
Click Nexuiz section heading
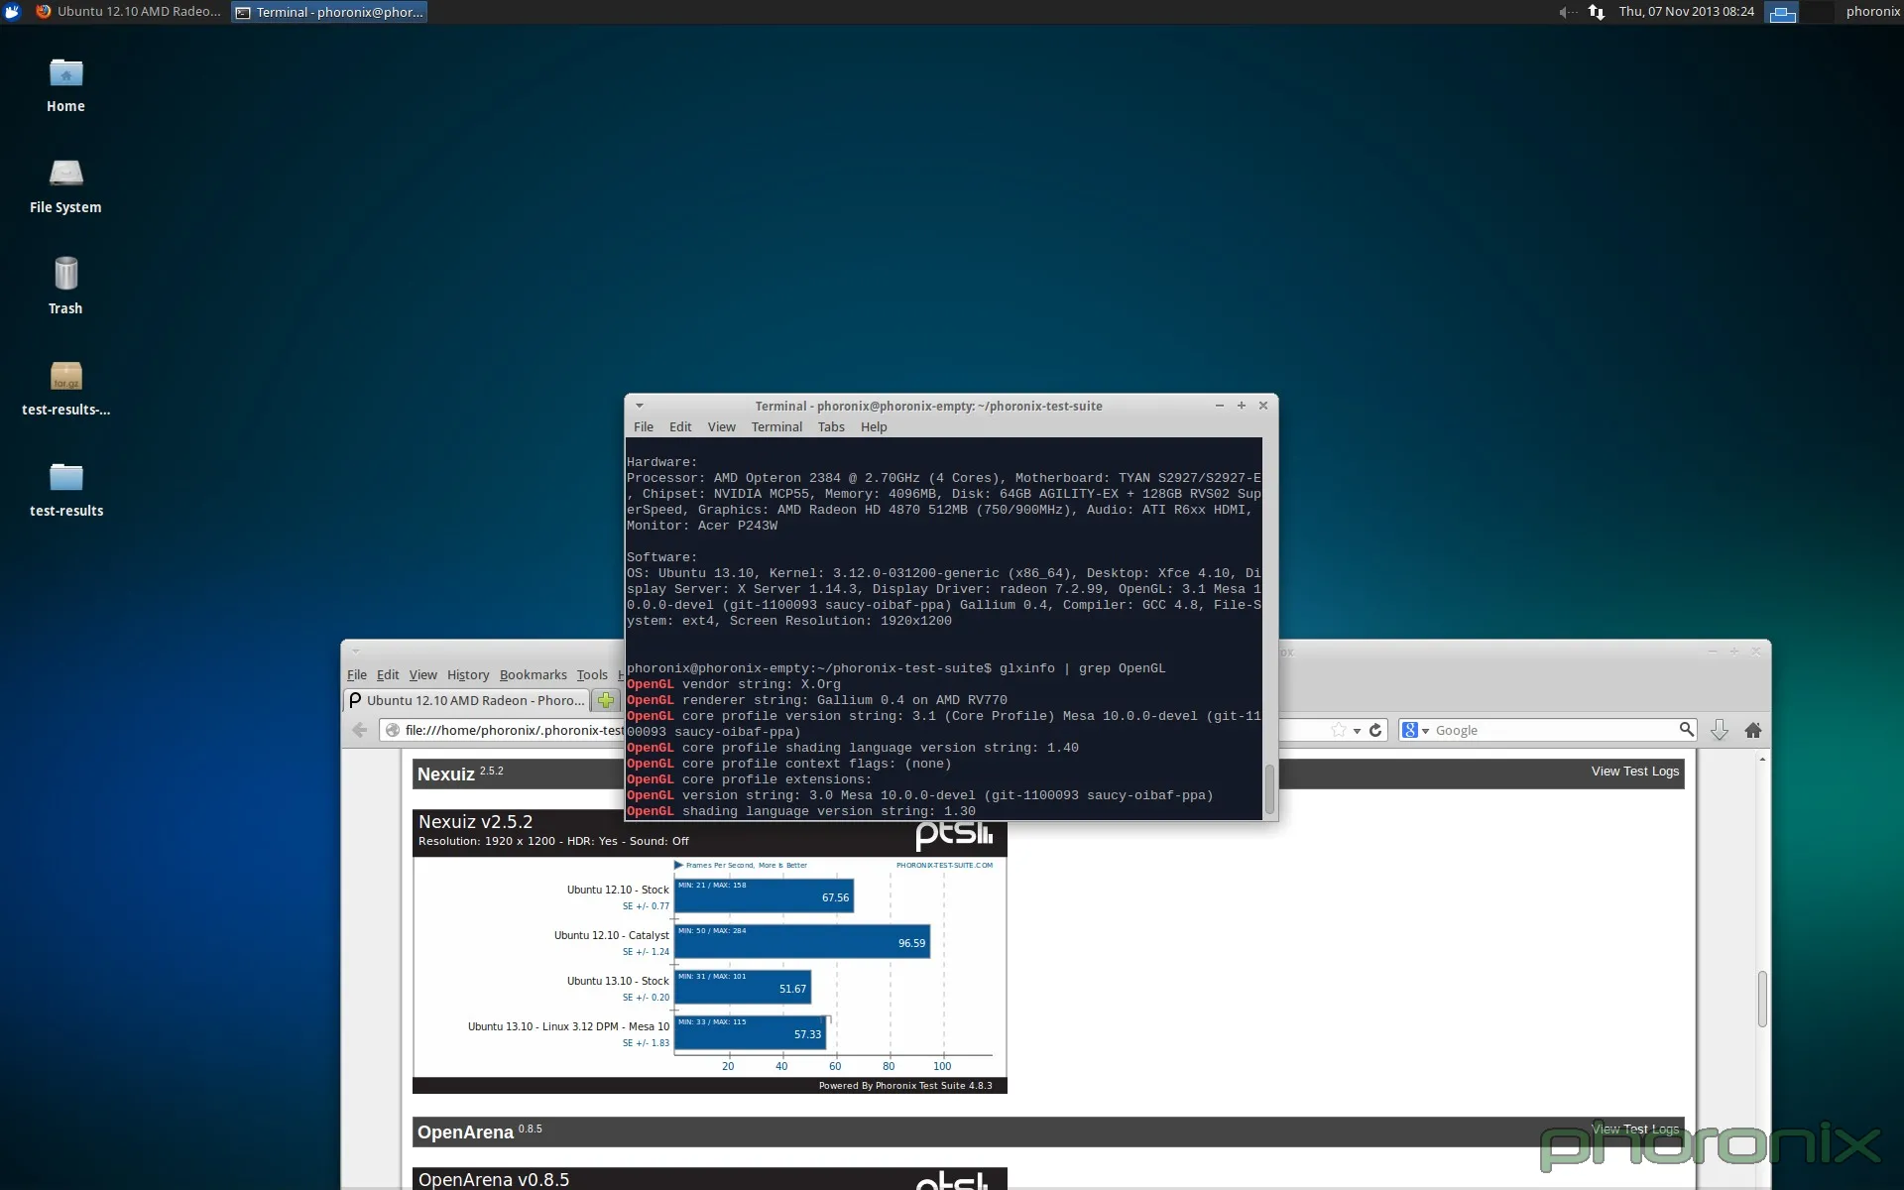click(x=445, y=774)
